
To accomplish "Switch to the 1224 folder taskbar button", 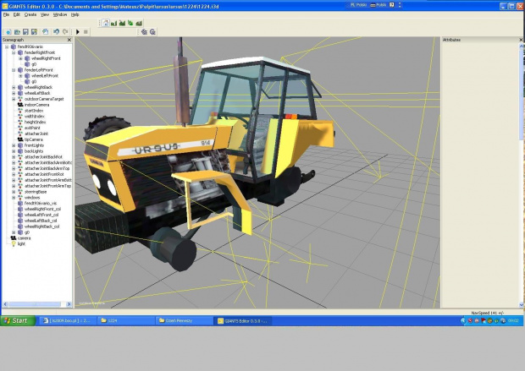I will (x=126, y=321).
